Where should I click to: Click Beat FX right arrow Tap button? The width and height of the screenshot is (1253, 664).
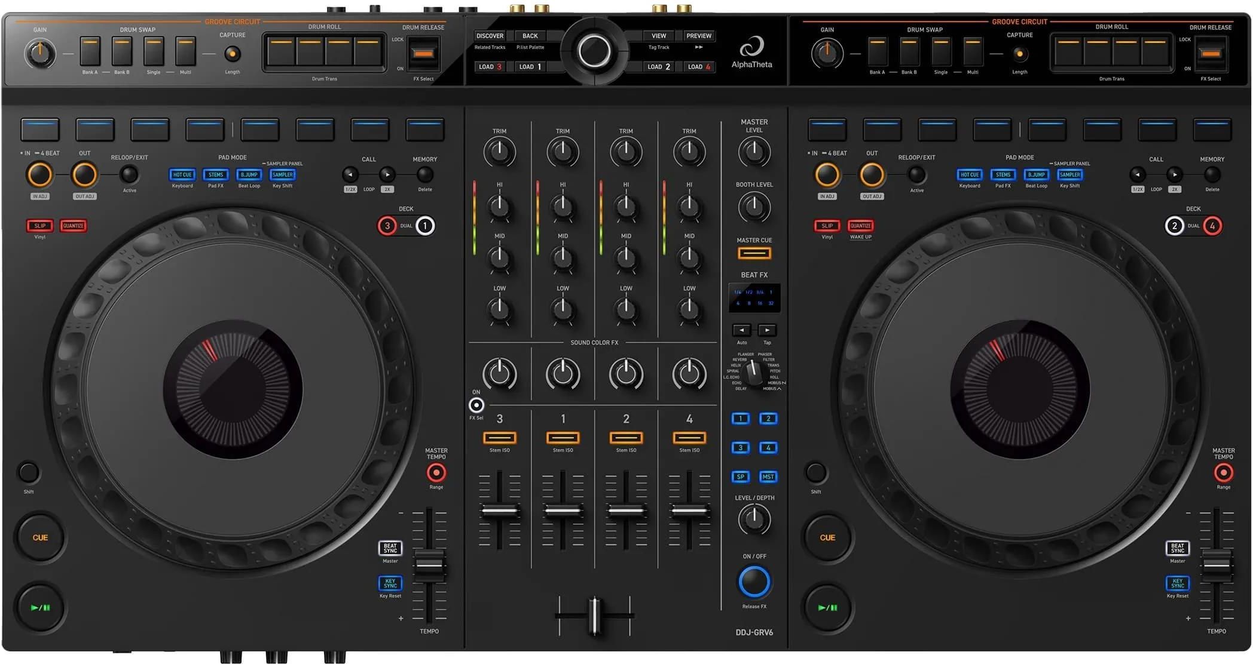click(767, 330)
